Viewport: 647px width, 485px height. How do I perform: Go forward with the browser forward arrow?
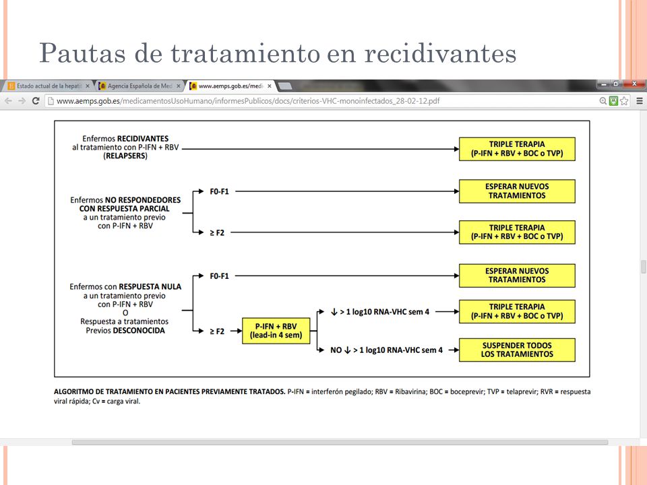click(22, 101)
